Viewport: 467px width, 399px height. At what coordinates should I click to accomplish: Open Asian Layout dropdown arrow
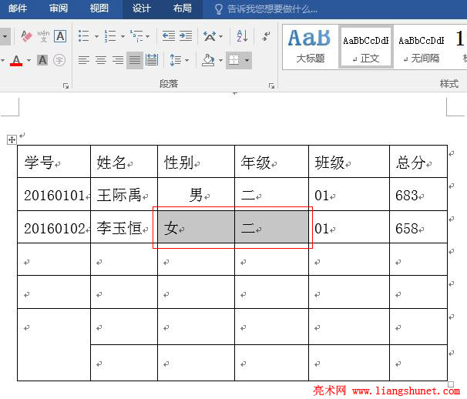point(221,36)
